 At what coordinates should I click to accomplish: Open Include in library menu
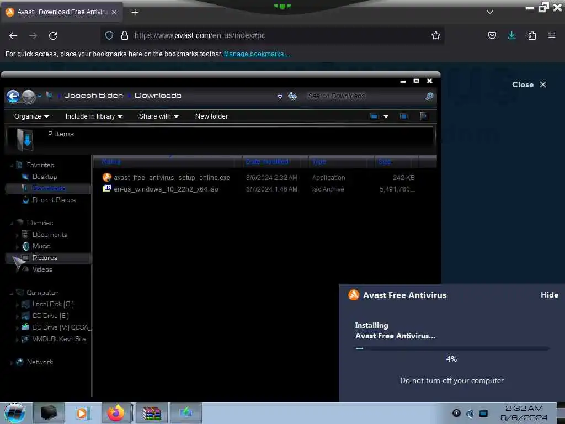click(x=94, y=116)
